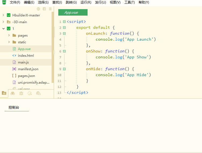Viewport: 202px width, 153px height.
Task: Toggle fold on the onHide function line
Action: [x=64, y=69]
